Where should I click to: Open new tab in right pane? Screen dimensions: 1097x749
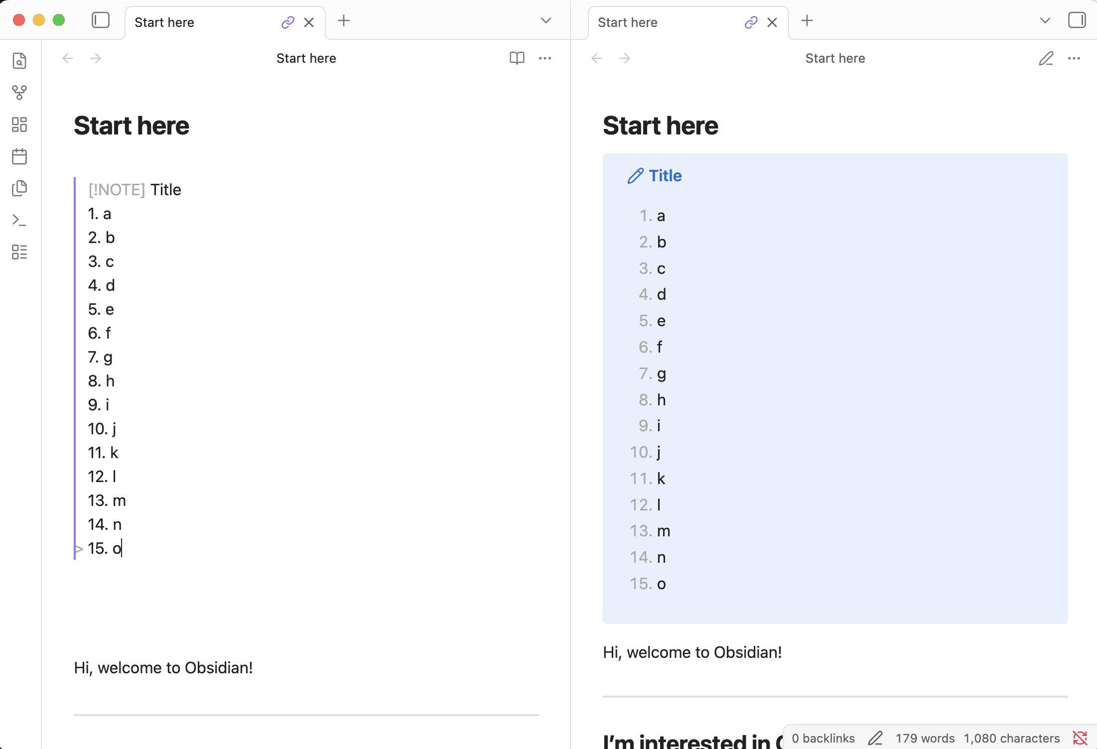click(x=807, y=20)
